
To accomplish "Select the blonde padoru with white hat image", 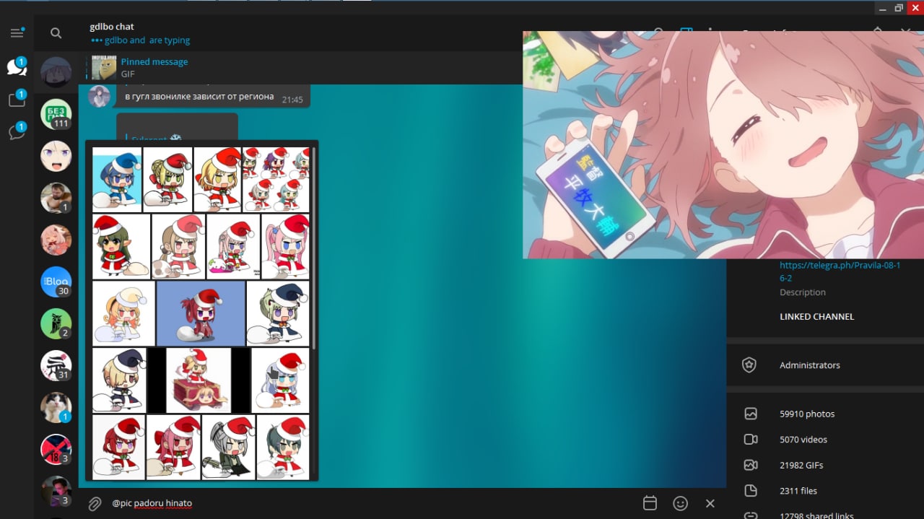I will click(123, 313).
